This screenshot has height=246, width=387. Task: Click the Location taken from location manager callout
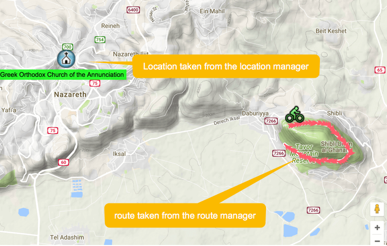(226, 67)
